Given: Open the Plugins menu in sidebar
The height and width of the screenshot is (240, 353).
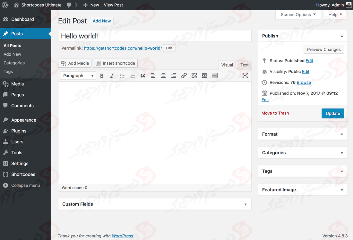Looking at the screenshot, I should (x=19, y=131).
